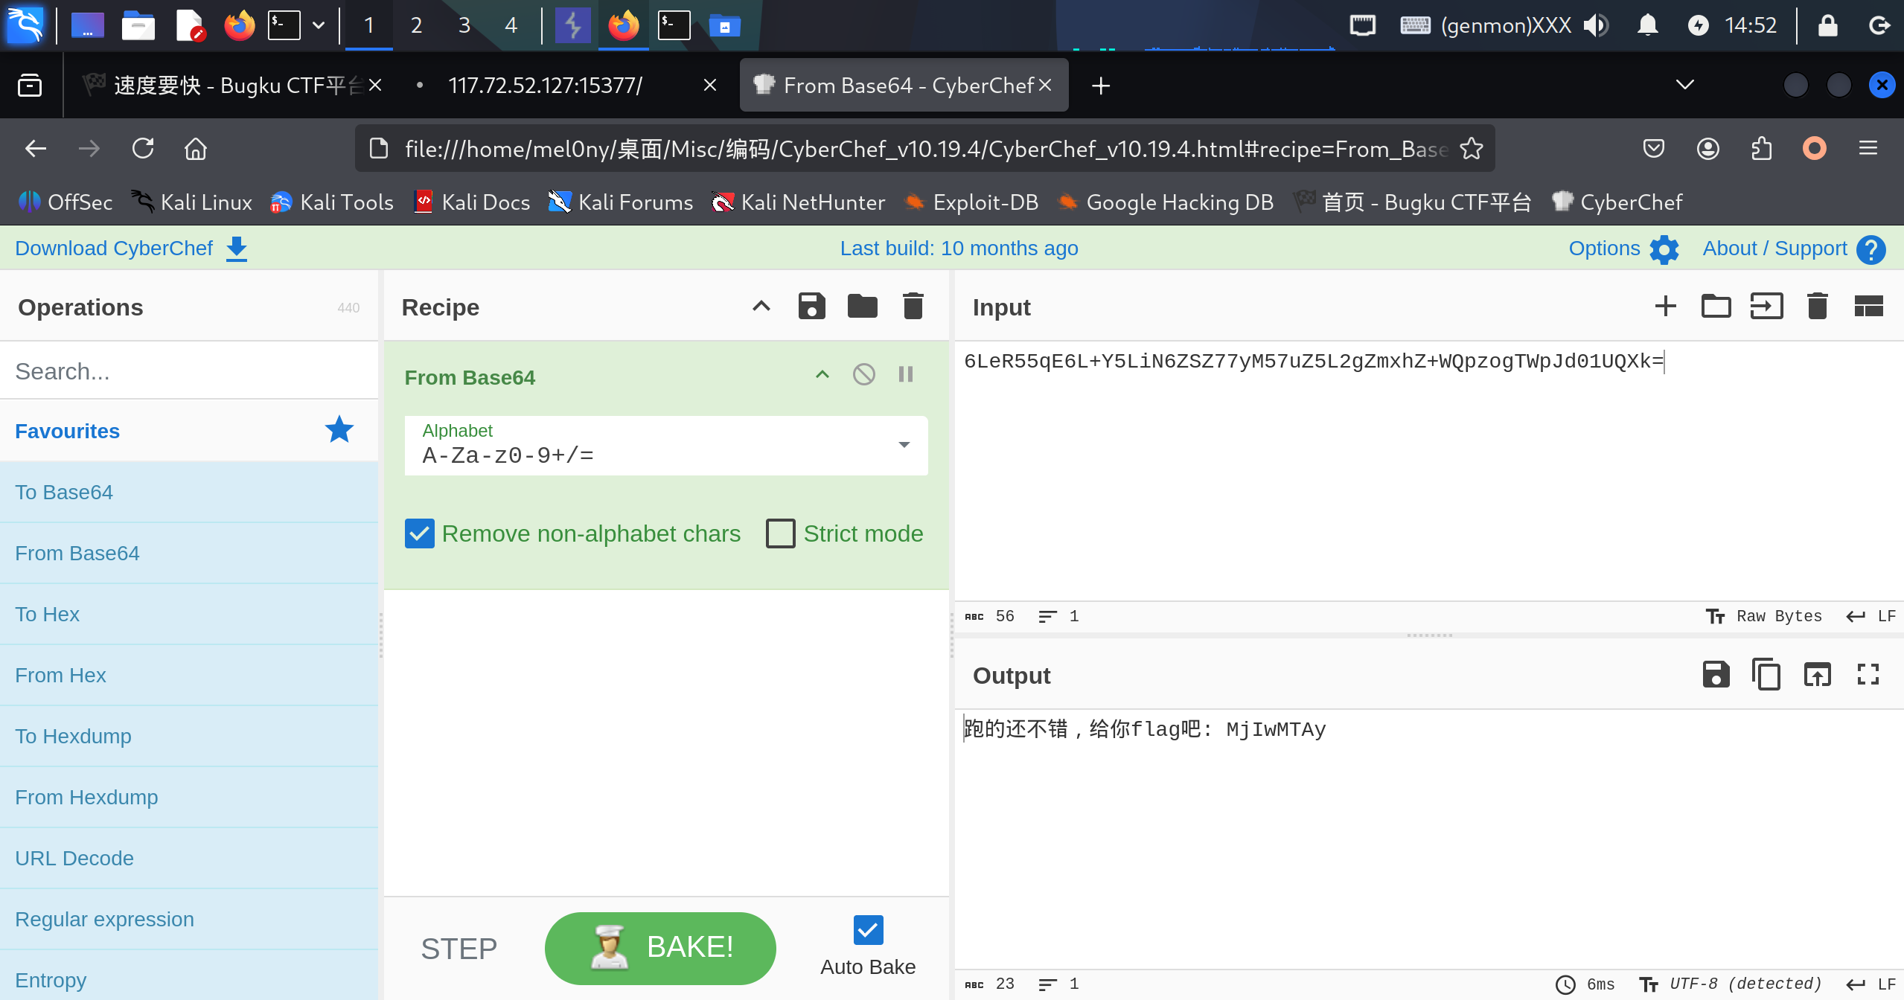This screenshot has height=1000, width=1904.
Task: Enable Strict mode checkbox
Action: click(x=780, y=533)
